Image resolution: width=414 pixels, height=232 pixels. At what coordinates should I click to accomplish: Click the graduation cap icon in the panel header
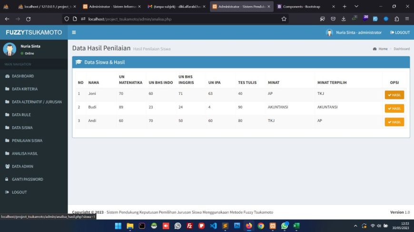point(79,62)
